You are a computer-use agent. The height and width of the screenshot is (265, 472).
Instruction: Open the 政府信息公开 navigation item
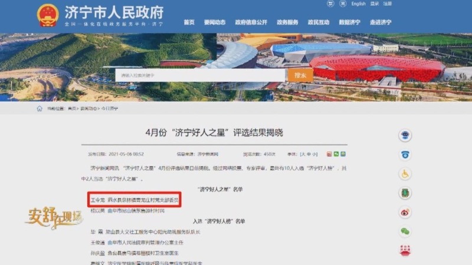pyautogui.click(x=251, y=22)
